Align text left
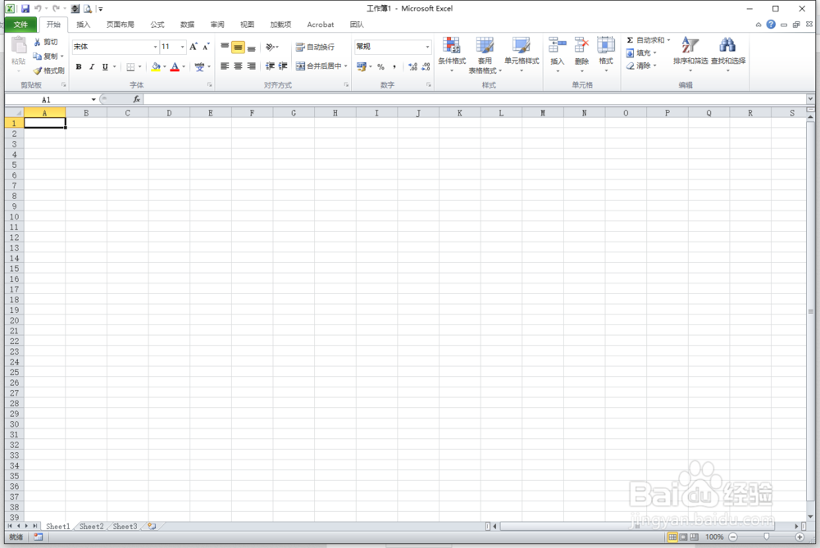820x548 pixels. 225,66
